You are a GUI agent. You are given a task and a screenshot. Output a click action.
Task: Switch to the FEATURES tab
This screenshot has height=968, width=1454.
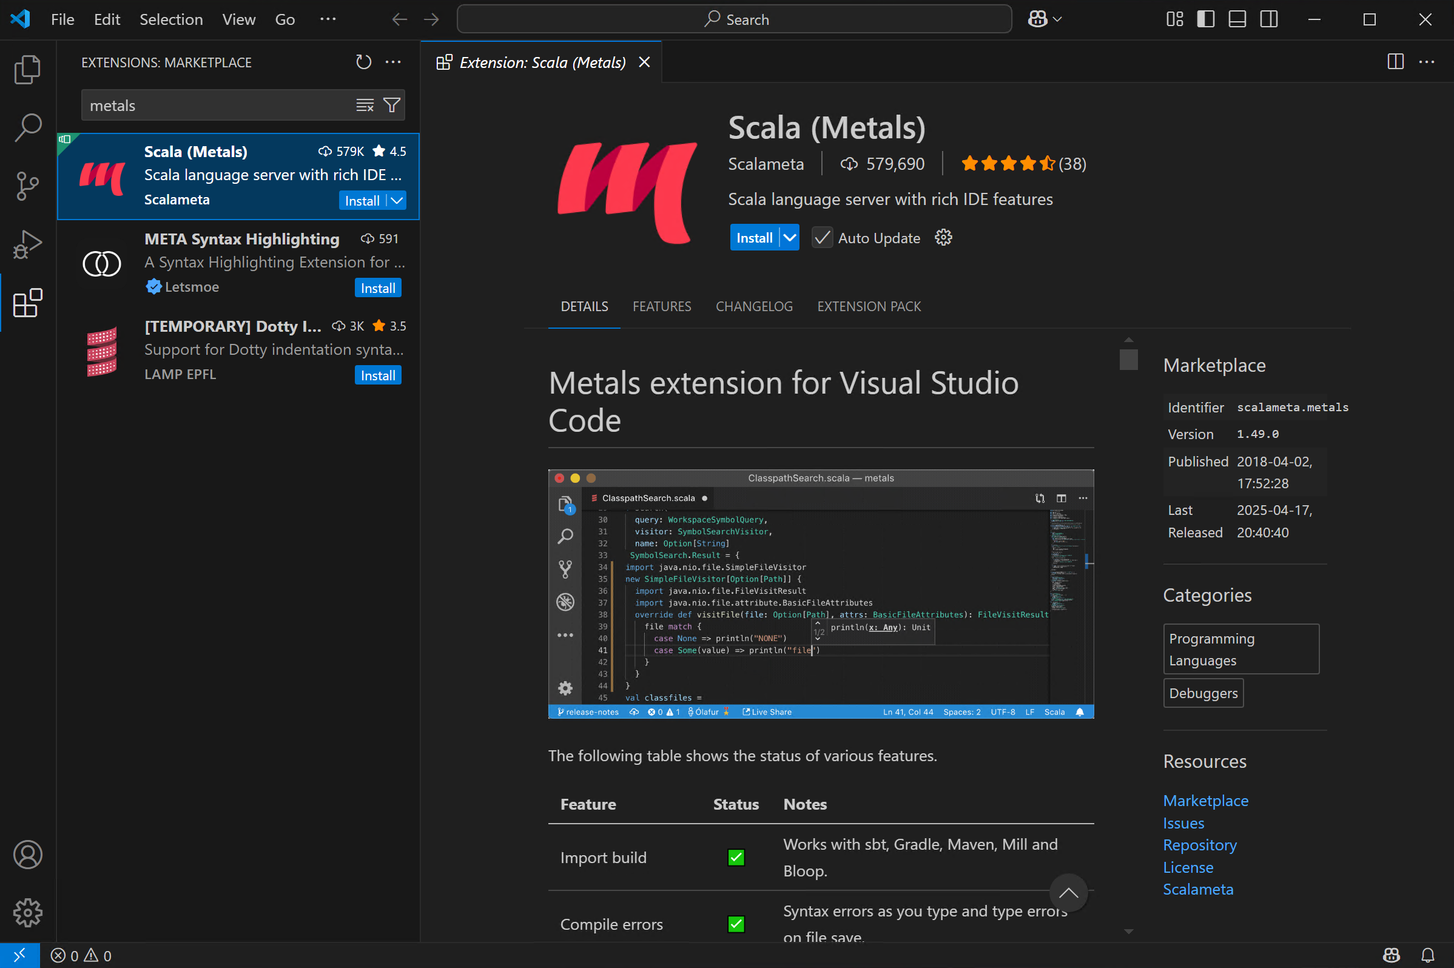[x=662, y=306]
